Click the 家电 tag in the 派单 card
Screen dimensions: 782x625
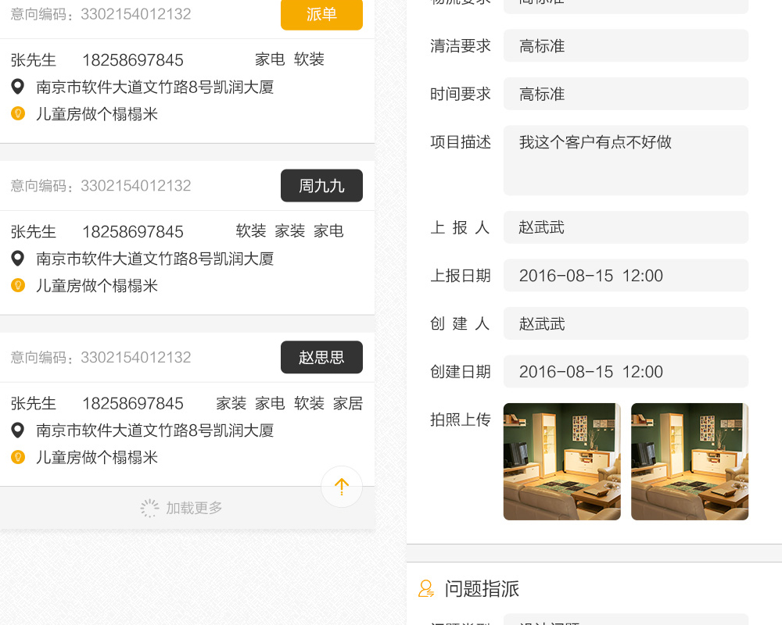point(270,59)
